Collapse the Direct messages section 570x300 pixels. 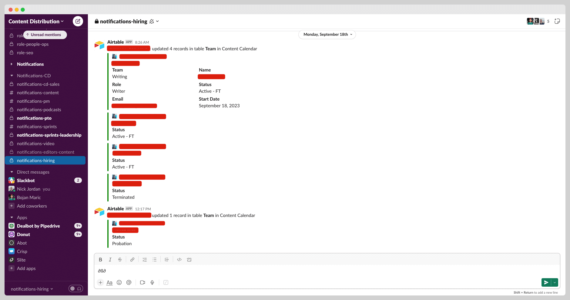tap(12, 172)
